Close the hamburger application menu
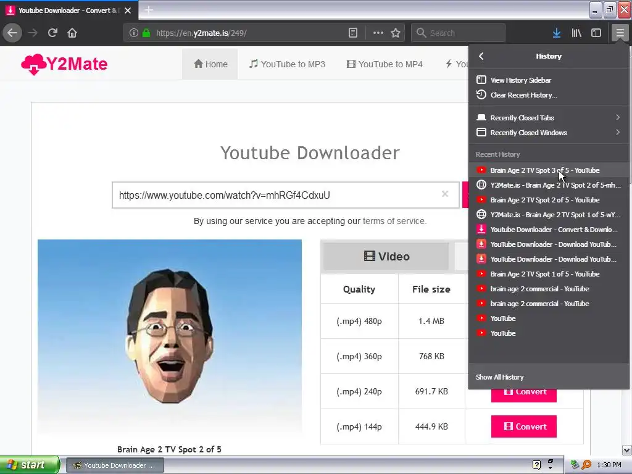The image size is (632, 474). pyautogui.click(x=620, y=33)
